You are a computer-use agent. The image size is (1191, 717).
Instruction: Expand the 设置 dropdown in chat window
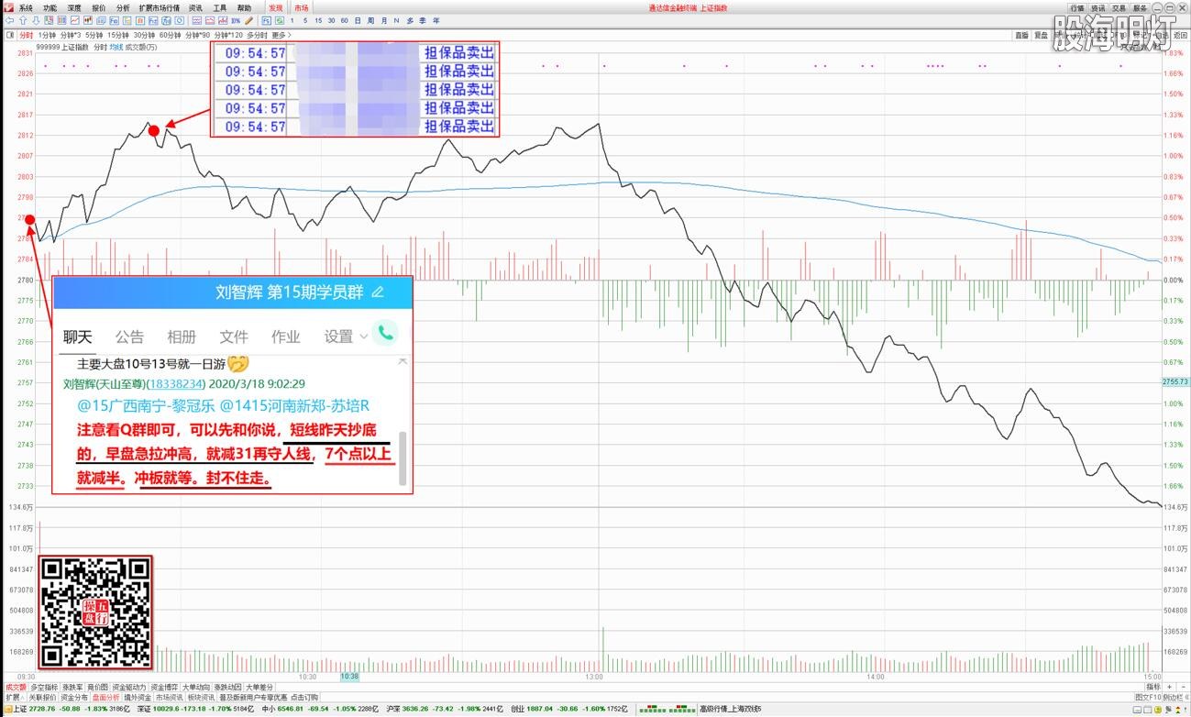[x=346, y=336]
